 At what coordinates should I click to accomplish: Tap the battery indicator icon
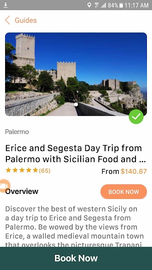pos(121,5)
